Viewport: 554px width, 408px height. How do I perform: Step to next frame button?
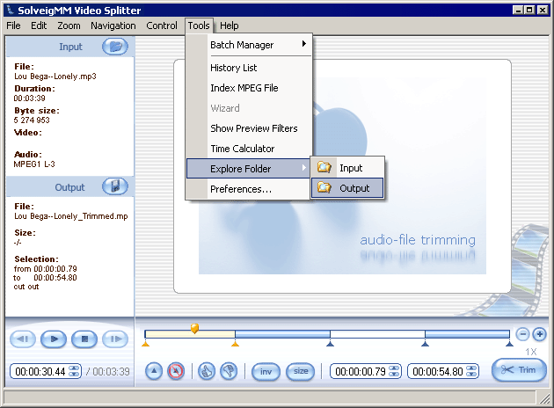tap(115, 339)
